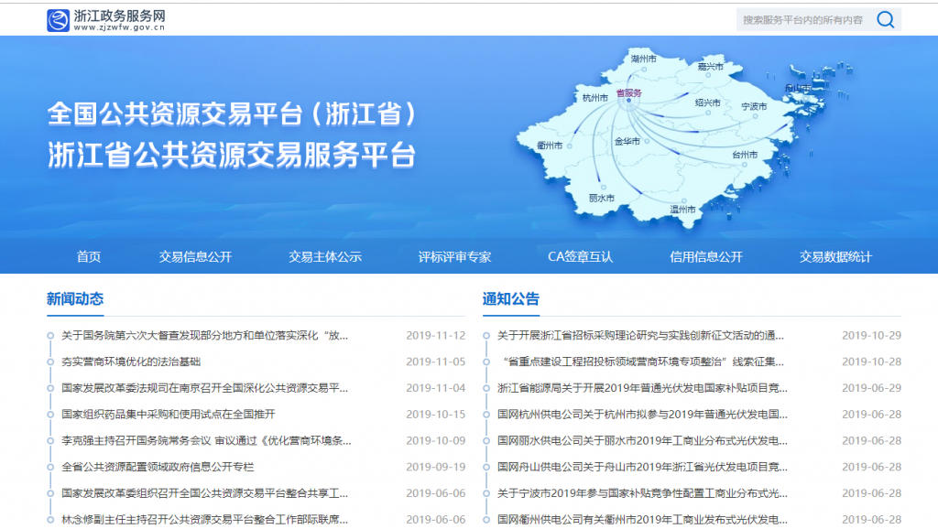Open the 首页 navigation item
Screen dimensions: 938x529
click(x=89, y=257)
